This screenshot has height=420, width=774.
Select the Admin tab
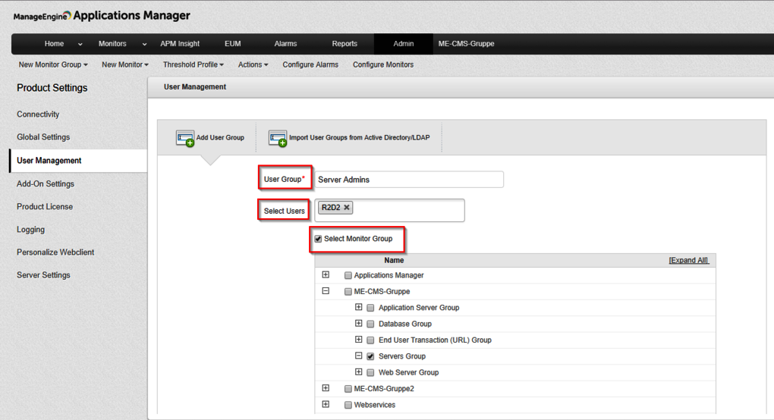click(403, 44)
